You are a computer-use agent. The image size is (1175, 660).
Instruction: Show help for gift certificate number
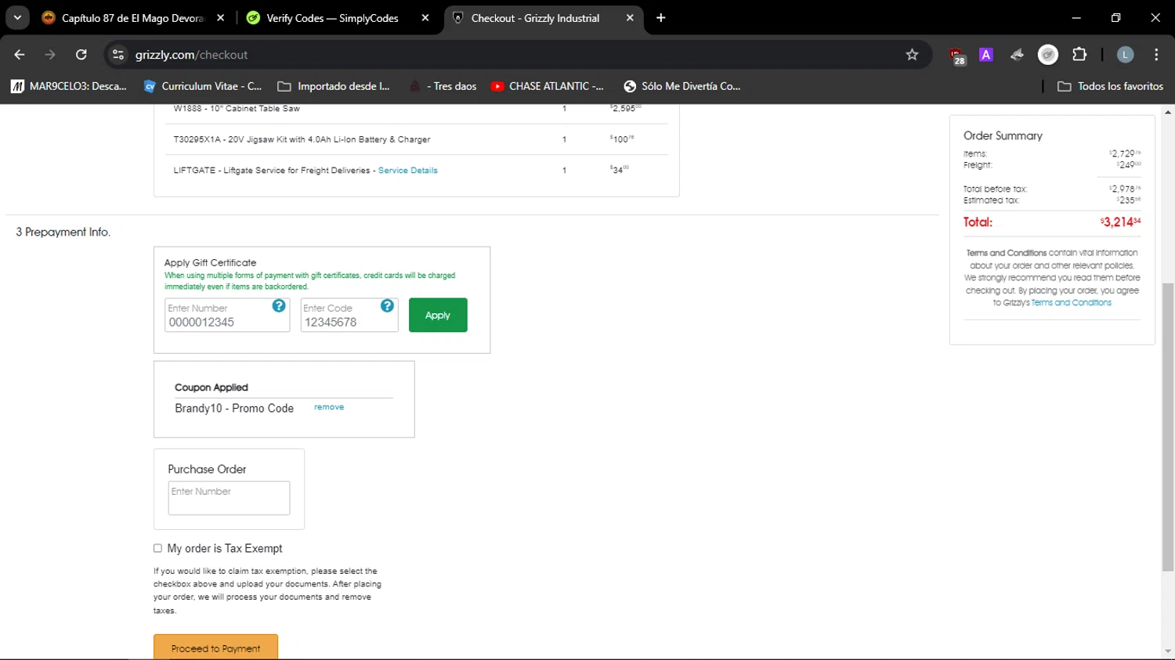pyautogui.click(x=279, y=306)
